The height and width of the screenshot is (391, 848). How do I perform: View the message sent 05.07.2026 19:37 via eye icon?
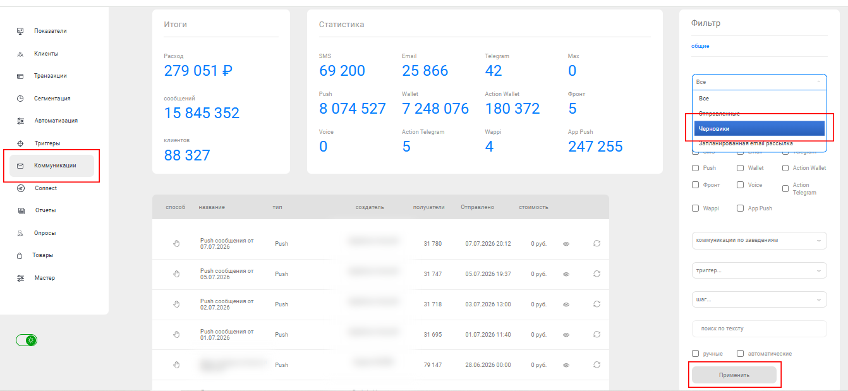[566, 274]
